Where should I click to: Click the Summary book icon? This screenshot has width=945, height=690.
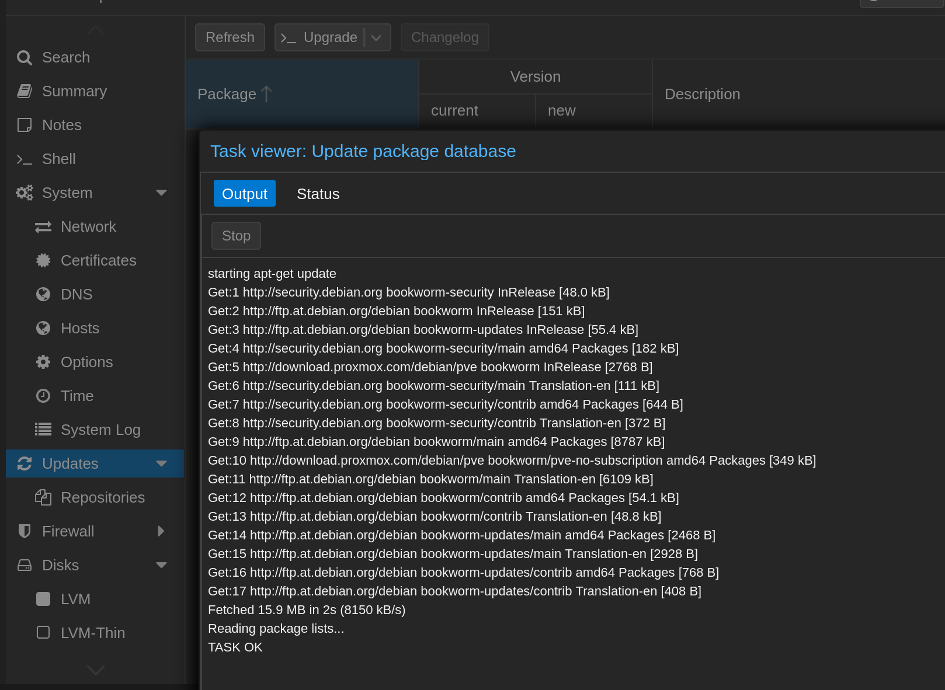[x=25, y=92]
